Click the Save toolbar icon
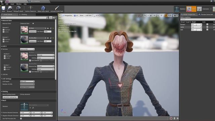The width and height of the screenshot is (215, 121). point(3,8)
